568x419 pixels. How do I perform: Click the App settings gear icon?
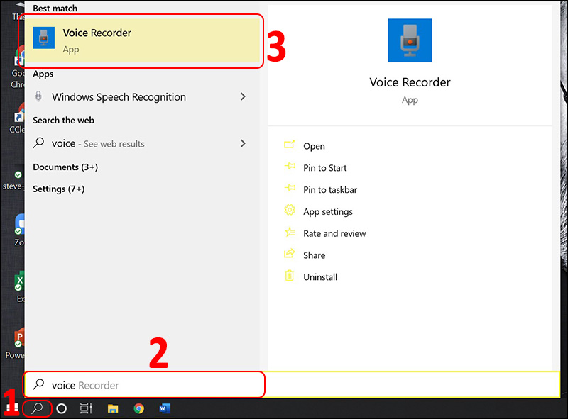(x=290, y=210)
